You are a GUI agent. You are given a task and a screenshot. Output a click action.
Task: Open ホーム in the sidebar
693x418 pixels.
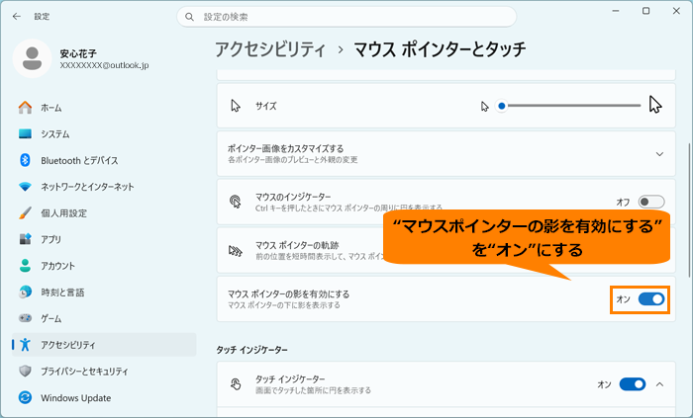104,107
